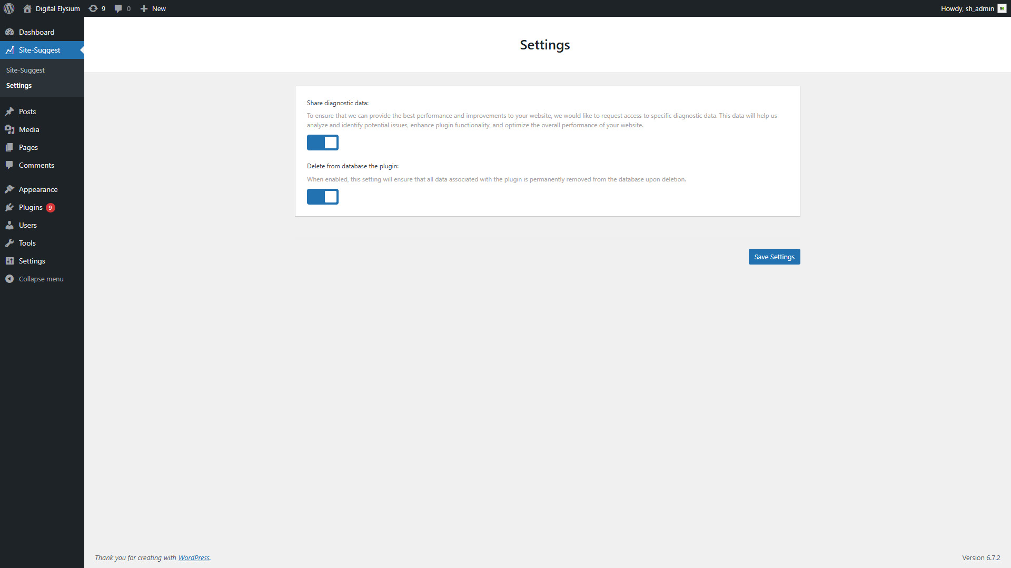
Task: Click the Dashboard gauge icon
Action: (9, 32)
